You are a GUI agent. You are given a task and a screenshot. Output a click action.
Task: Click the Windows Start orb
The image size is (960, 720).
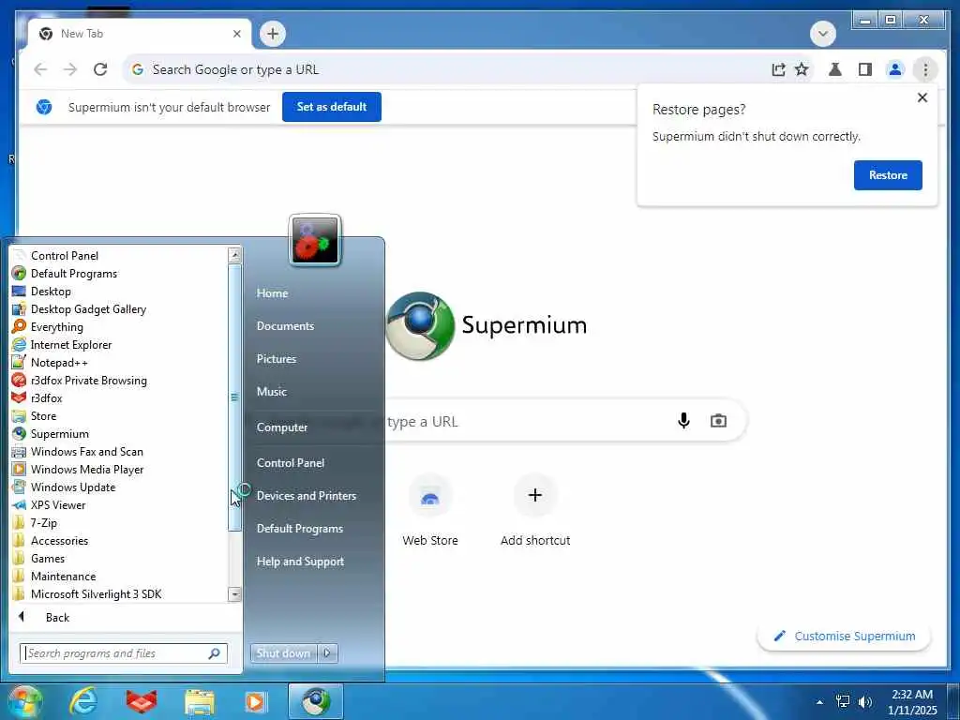click(x=24, y=701)
